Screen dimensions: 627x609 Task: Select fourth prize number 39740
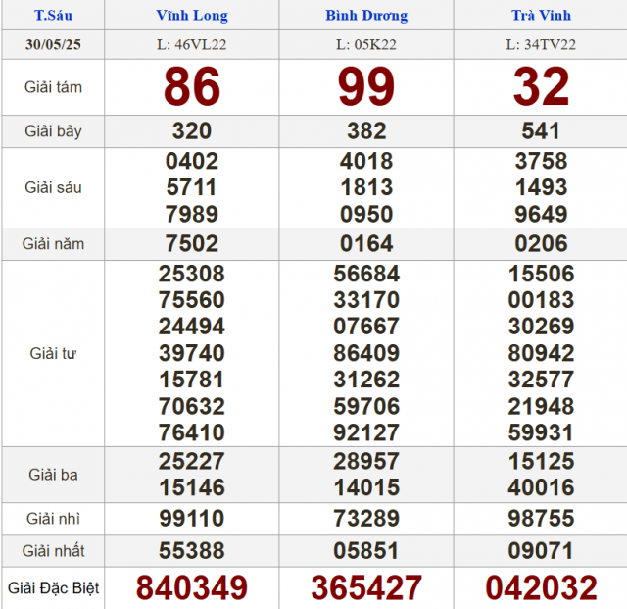192,353
